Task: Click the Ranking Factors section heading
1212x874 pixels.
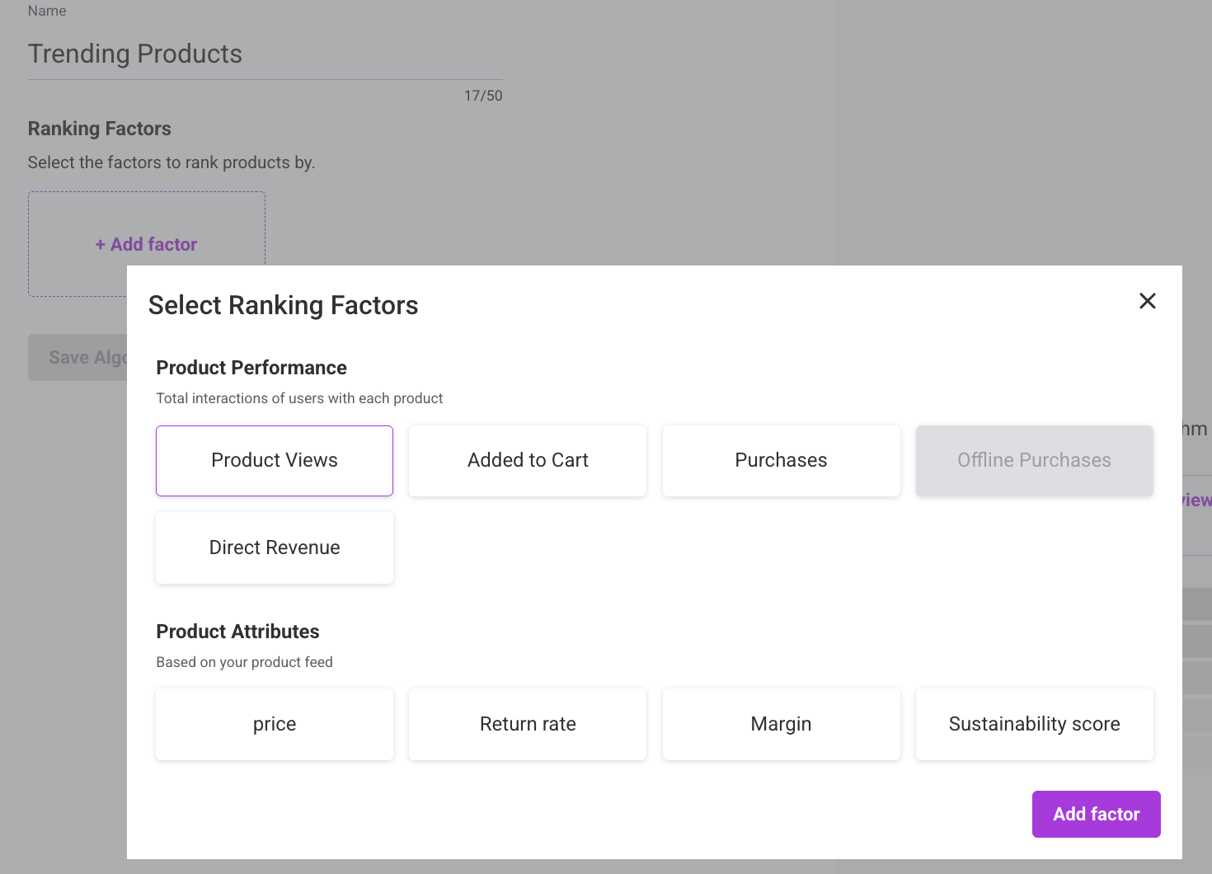Action: click(100, 129)
